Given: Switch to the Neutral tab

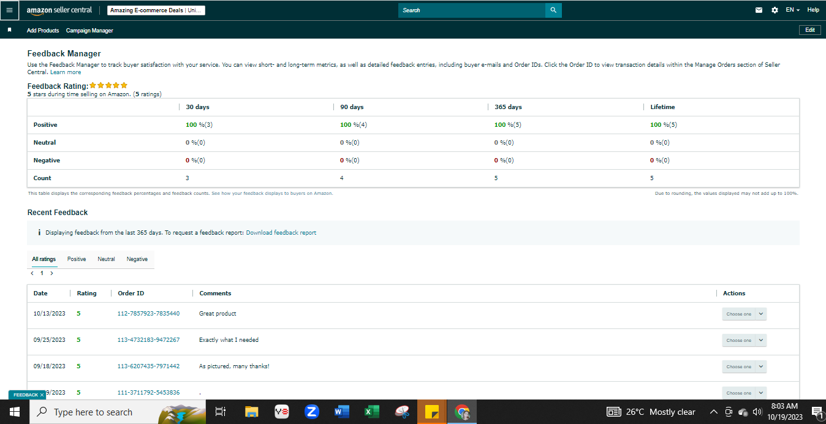Looking at the screenshot, I should point(106,259).
